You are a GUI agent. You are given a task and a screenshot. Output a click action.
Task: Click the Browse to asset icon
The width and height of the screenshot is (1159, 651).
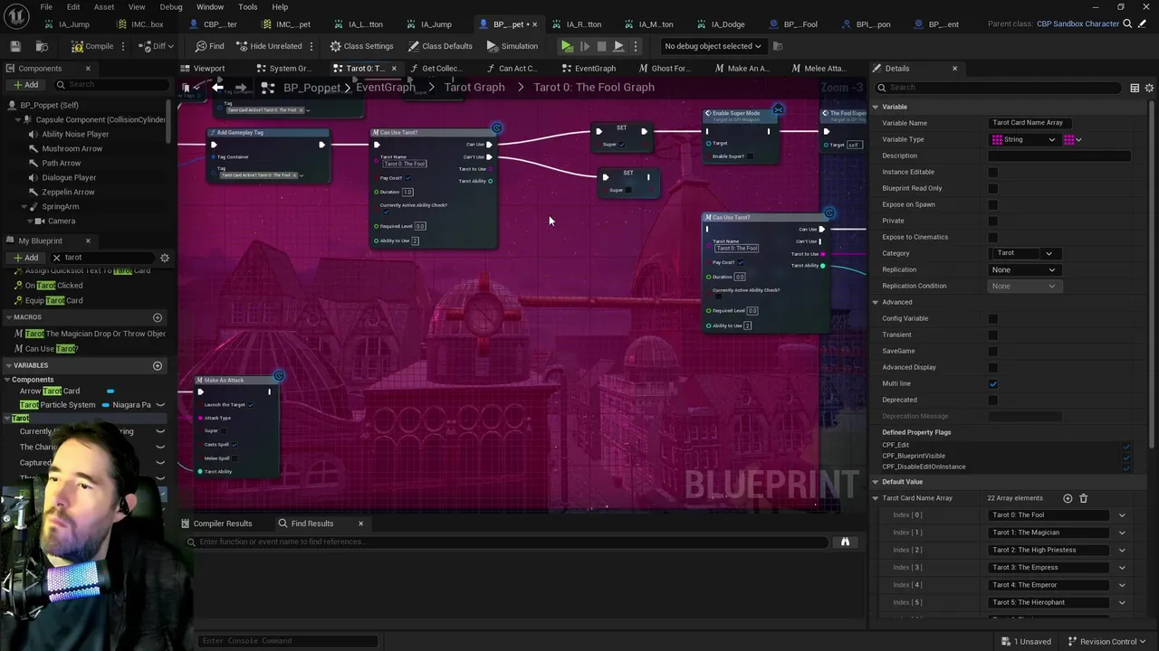point(42,46)
